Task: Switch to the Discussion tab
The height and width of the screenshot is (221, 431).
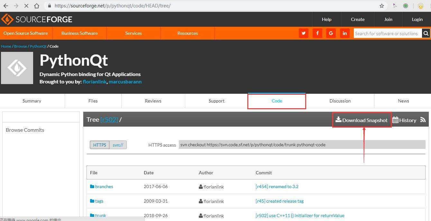Action: 340,101
